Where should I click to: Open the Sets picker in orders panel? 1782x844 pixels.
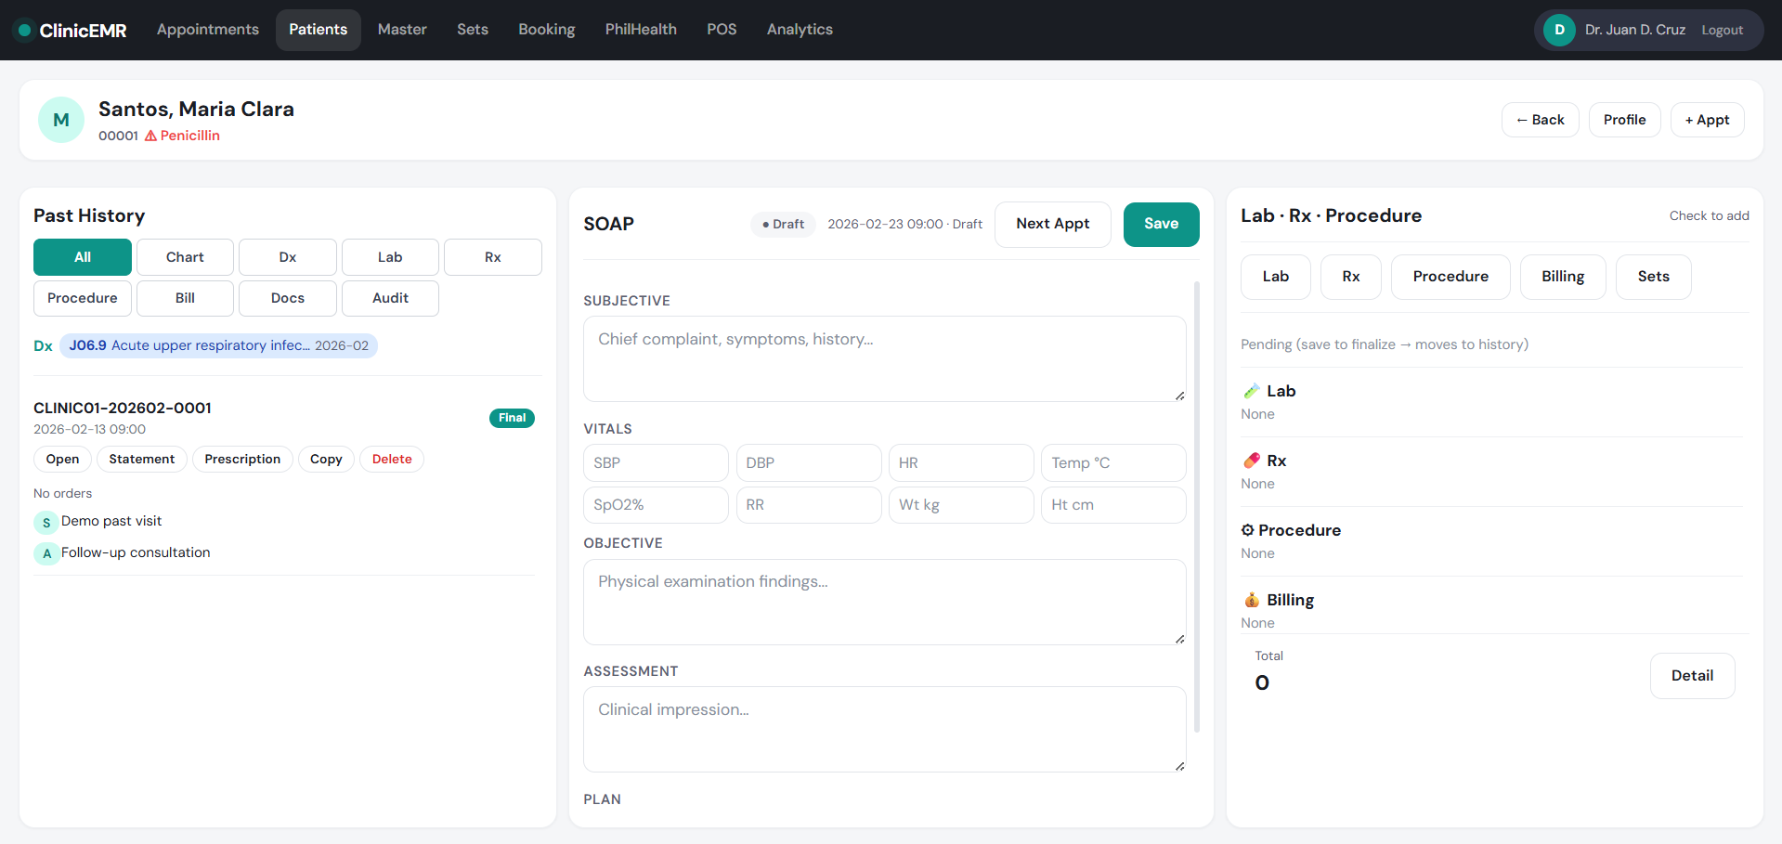pyautogui.click(x=1653, y=277)
